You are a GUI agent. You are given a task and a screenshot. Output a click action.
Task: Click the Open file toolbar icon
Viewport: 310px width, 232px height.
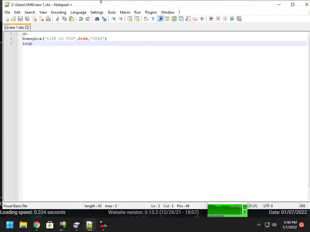pos(13,19)
